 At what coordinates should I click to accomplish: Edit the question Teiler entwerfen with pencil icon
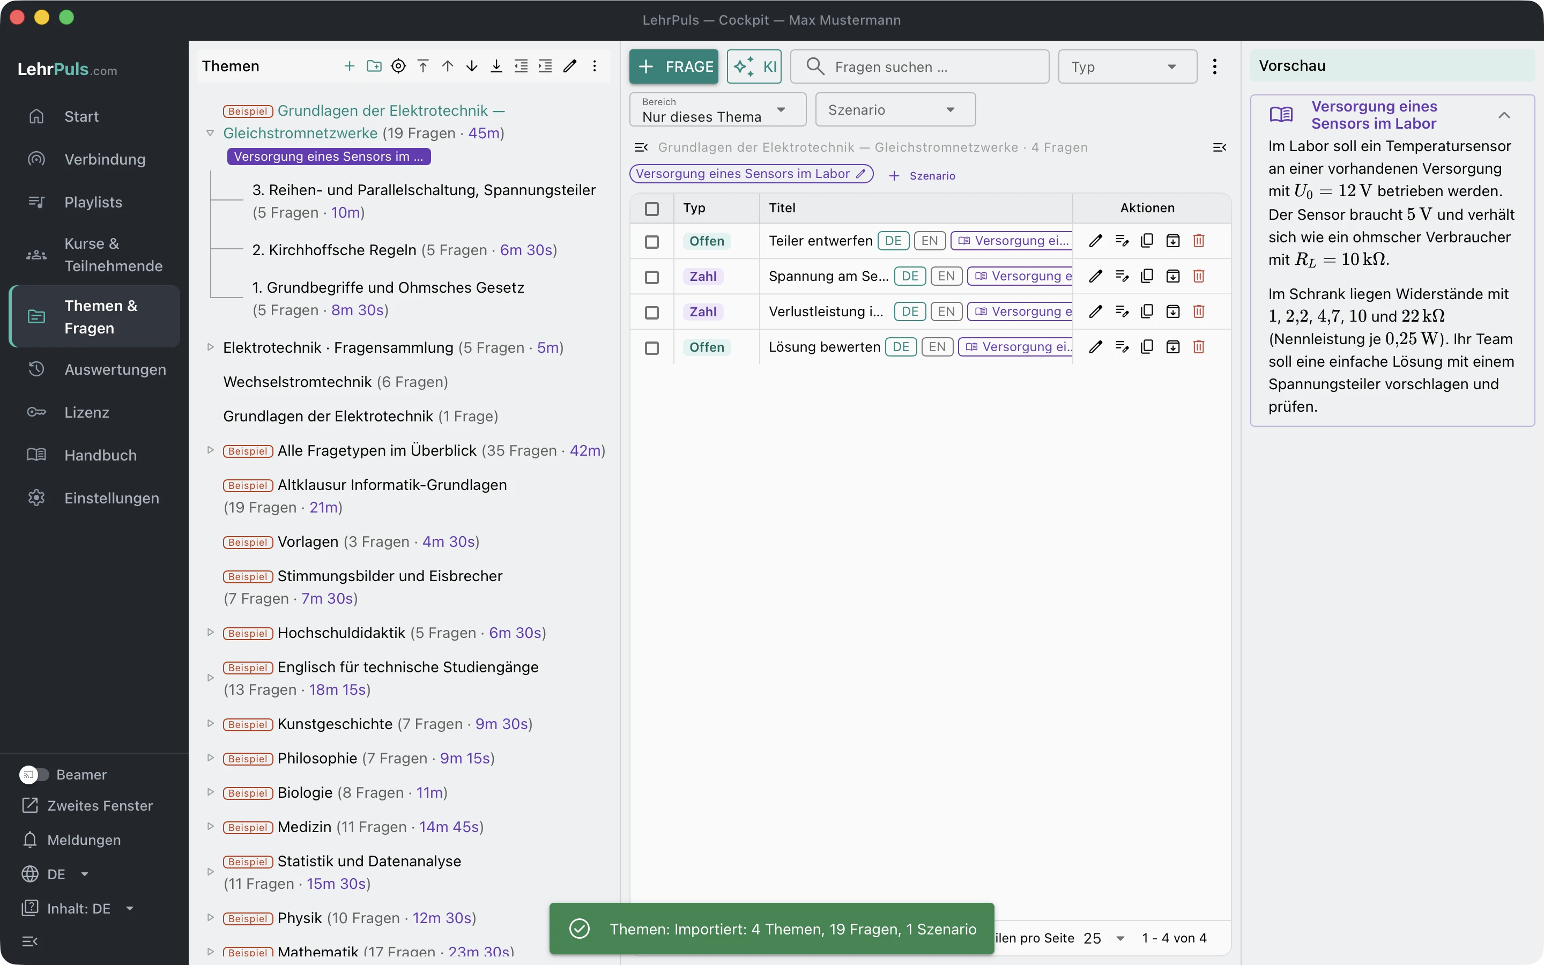(1095, 241)
